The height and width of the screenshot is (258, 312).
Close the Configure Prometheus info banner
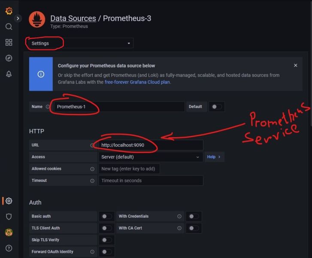296,65
